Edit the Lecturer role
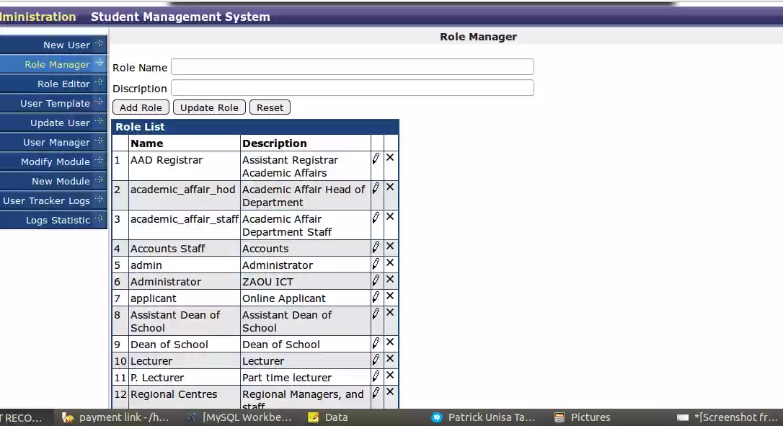The height and width of the screenshot is (426, 783). pyautogui.click(x=376, y=360)
